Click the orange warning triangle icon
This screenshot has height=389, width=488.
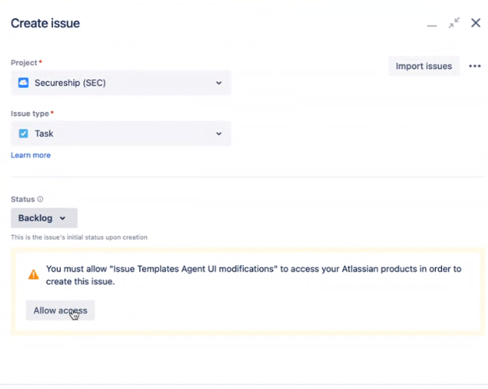(x=33, y=275)
